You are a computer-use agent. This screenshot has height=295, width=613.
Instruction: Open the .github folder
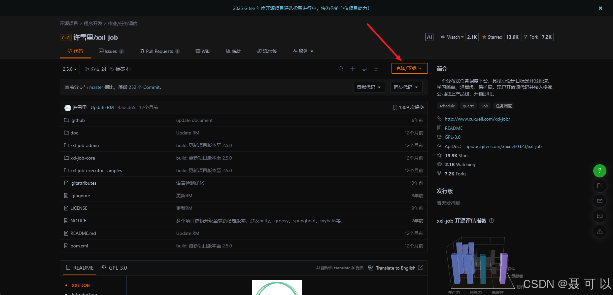pos(78,120)
